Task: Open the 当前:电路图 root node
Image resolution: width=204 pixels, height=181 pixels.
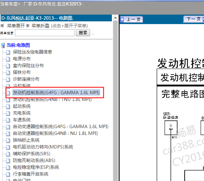Action: (18, 45)
